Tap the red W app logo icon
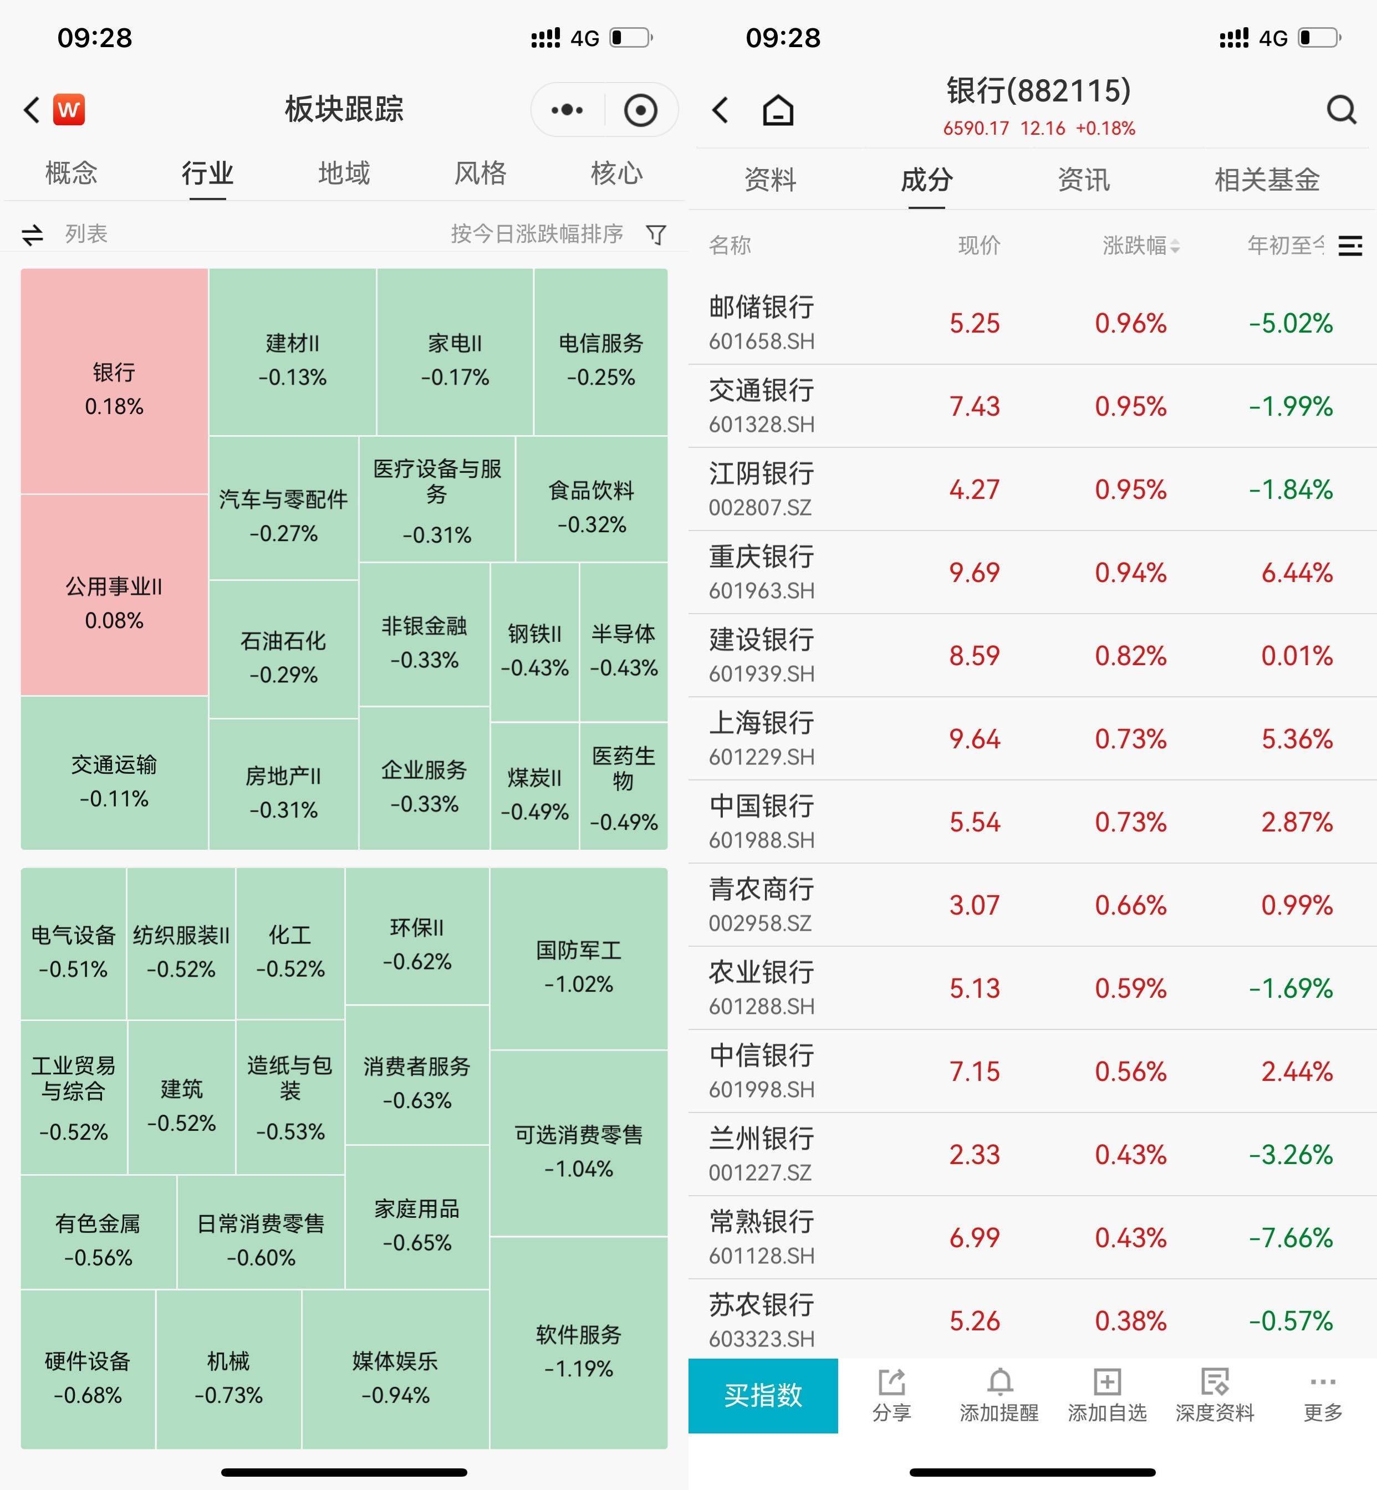Viewport: 1377px width, 1490px height. 69,110
